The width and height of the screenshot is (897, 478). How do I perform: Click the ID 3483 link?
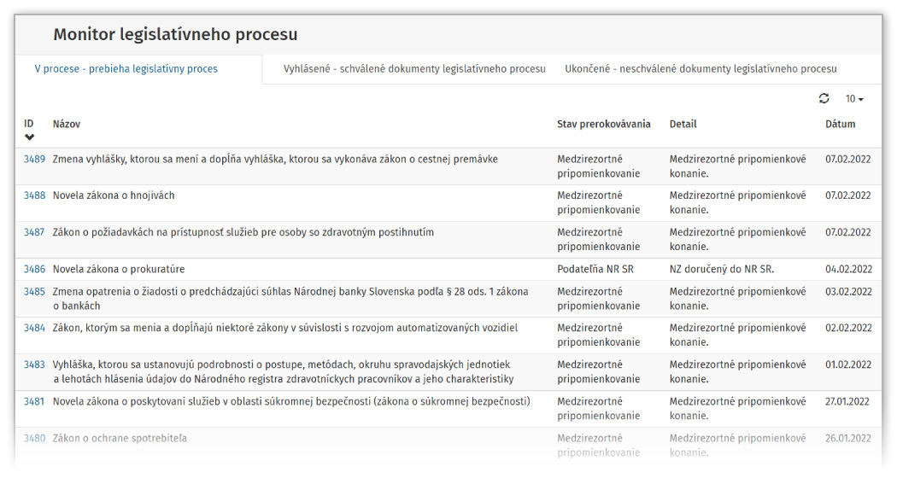point(34,364)
